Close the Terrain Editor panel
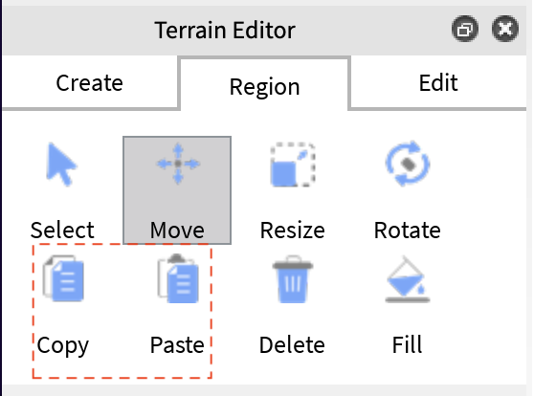Screen dimensions: 534x396 tap(505, 29)
